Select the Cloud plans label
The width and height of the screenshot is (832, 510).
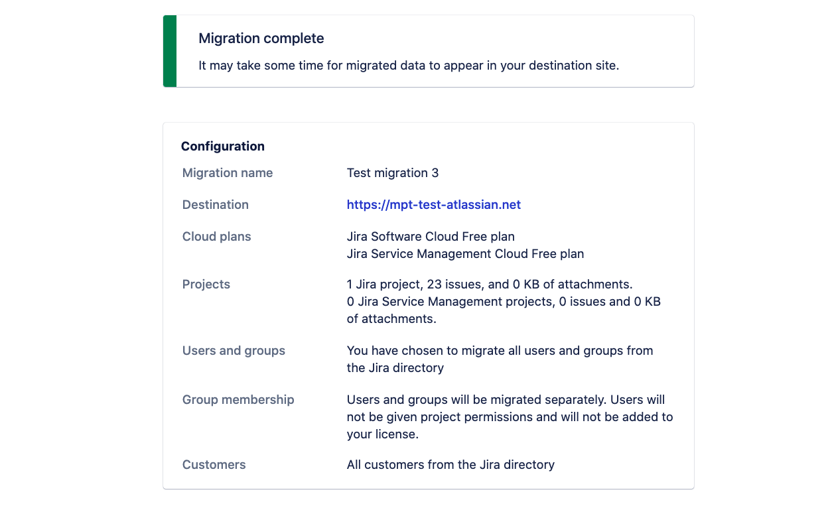click(x=216, y=236)
